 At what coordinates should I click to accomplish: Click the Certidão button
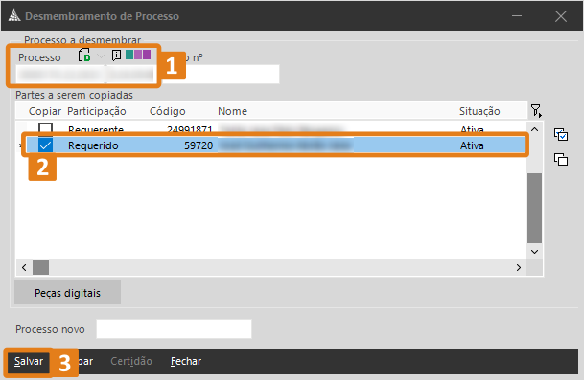[x=131, y=361]
